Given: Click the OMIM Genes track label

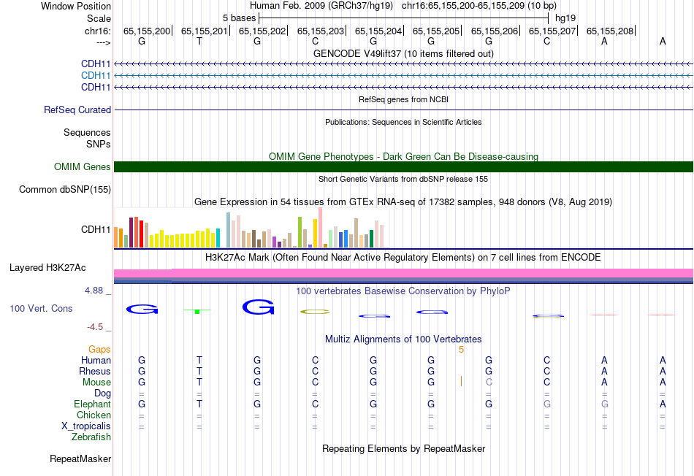Looking at the screenshot, I should tap(82, 166).
